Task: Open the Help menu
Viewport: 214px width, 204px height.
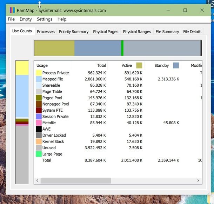Action: pyautogui.click(x=62, y=19)
